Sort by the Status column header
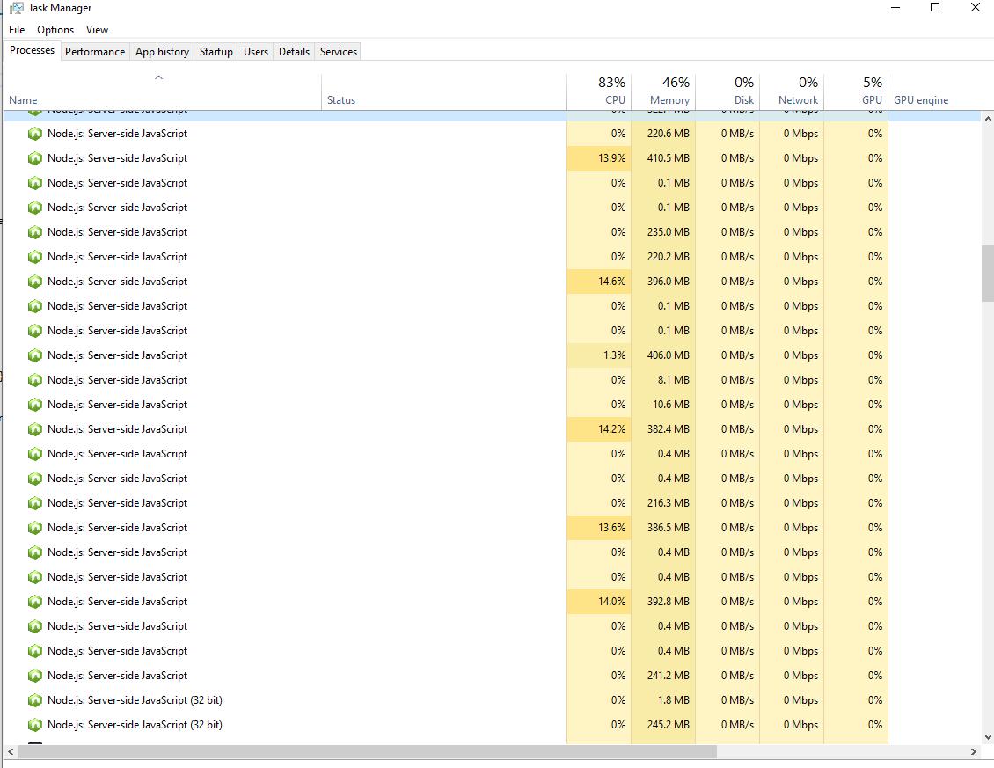This screenshot has height=768, width=994. click(444, 92)
